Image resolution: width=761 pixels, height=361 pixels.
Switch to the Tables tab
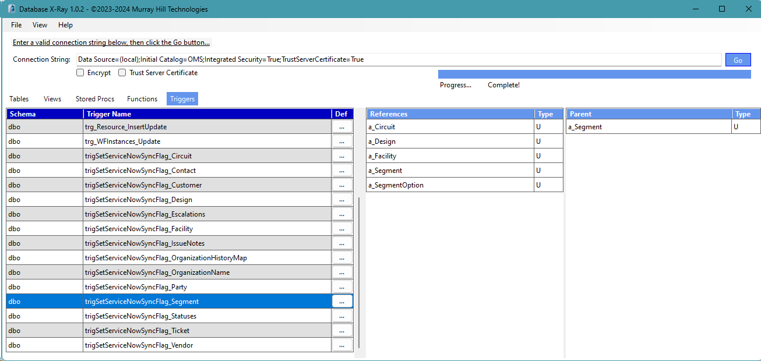click(x=19, y=99)
